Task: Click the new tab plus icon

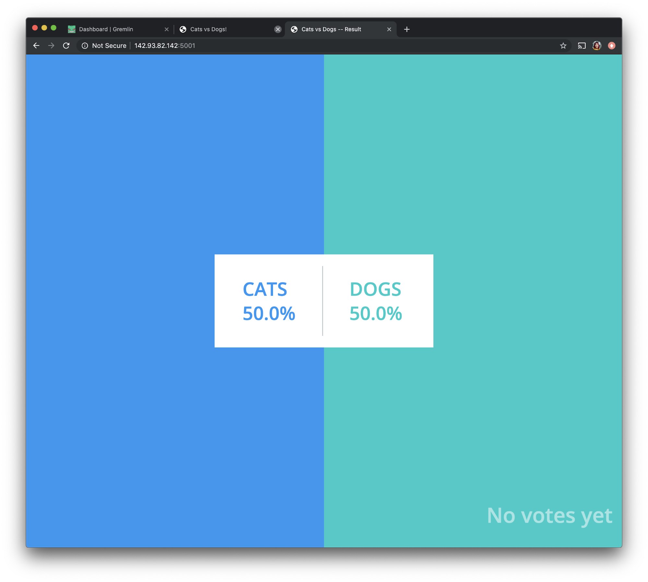Action: pyautogui.click(x=407, y=29)
